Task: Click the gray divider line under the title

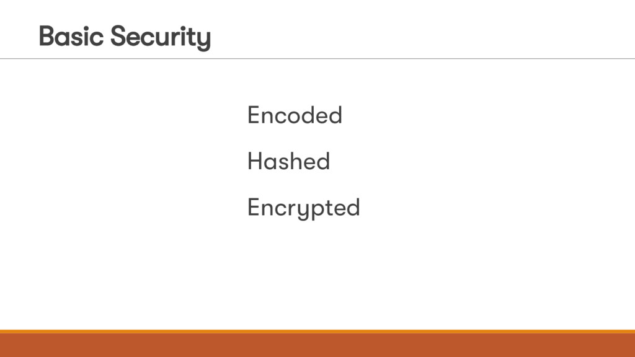Action: click(317, 59)
